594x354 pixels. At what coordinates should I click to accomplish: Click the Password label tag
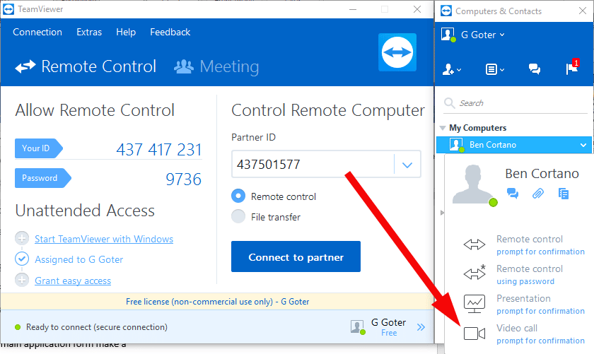pos(43,178)
